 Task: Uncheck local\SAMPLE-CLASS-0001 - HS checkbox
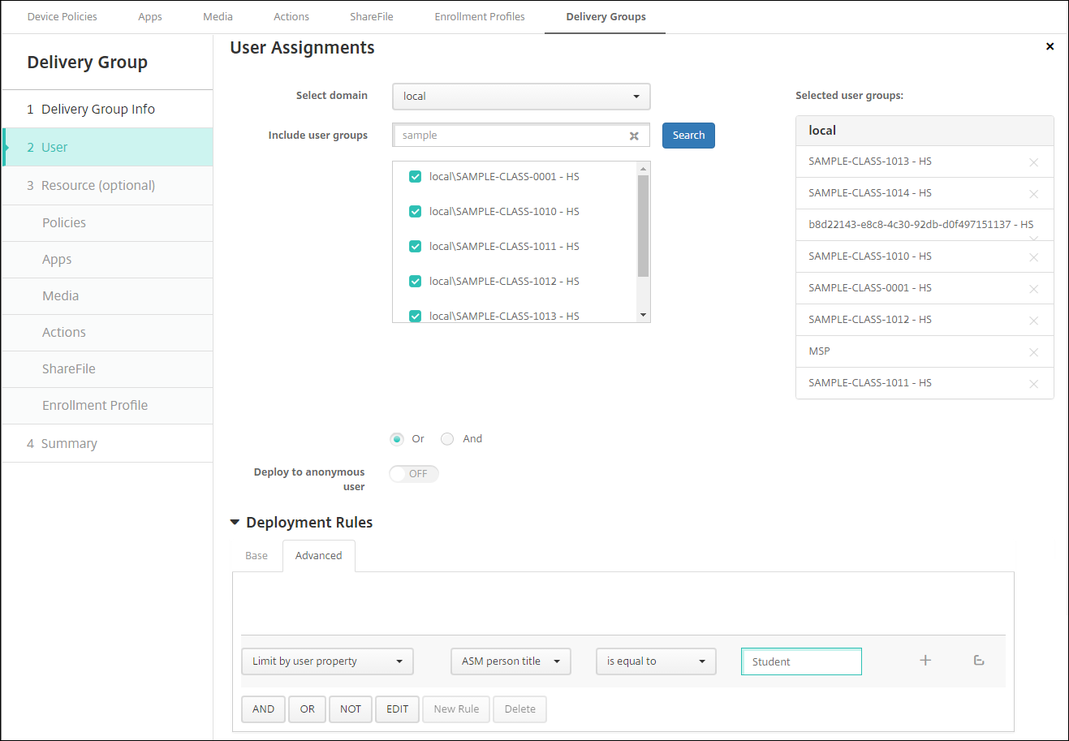415,177
